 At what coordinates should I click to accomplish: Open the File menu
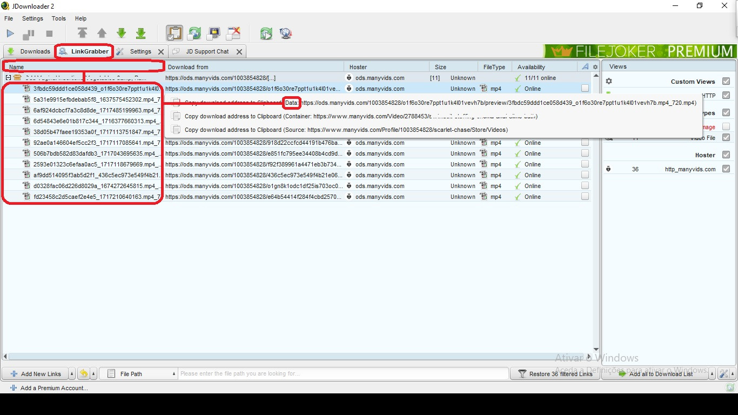tap(9, 18)
